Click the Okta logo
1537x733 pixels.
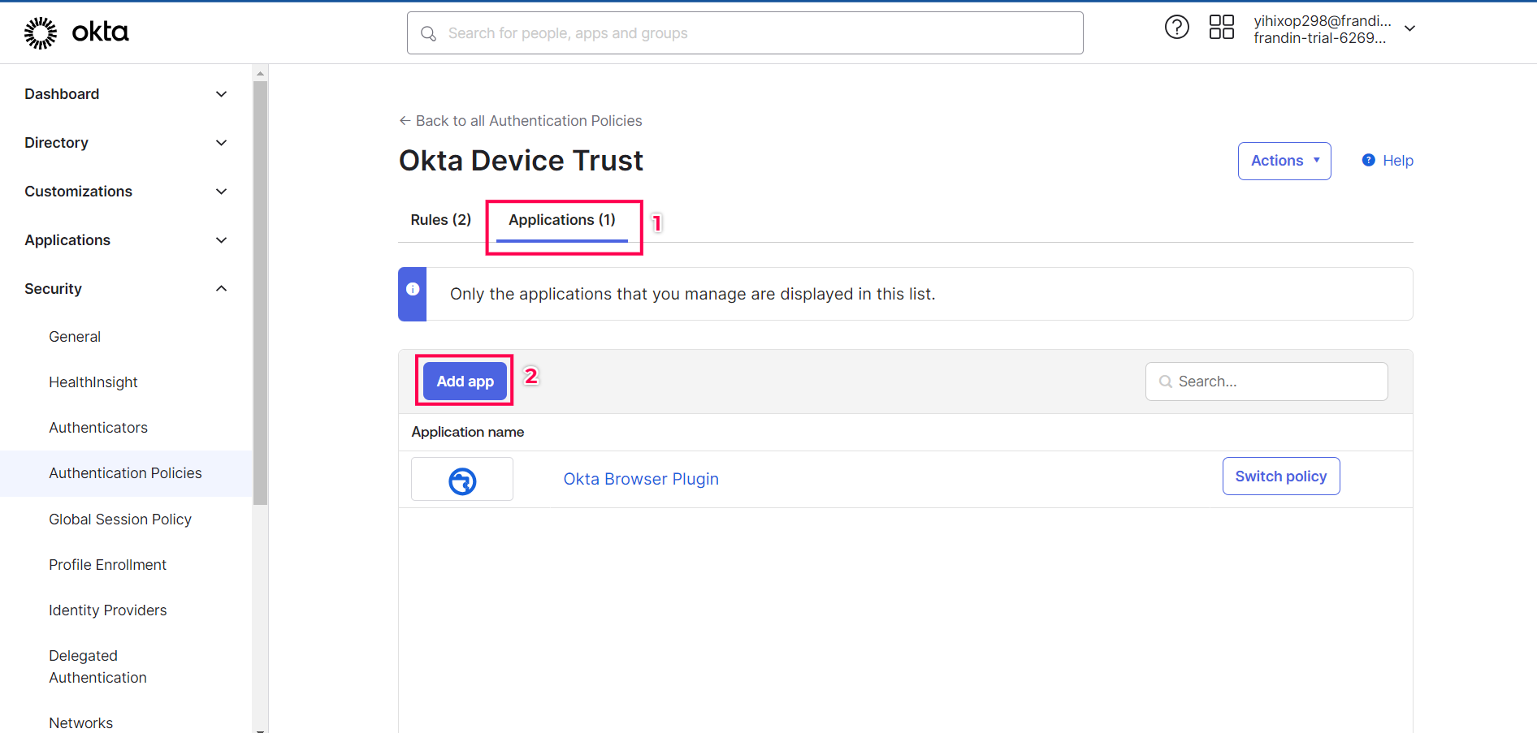(77, 32)
